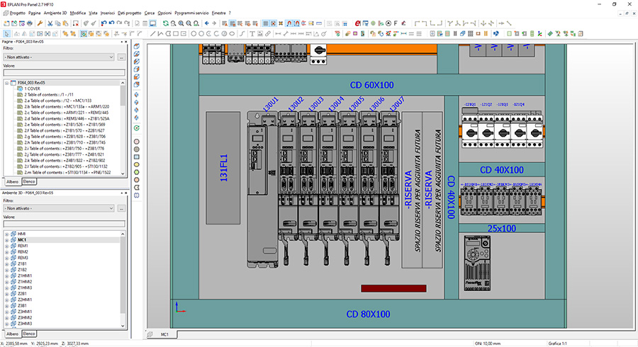Click the filter '...' button in Ambiente 3D
The height and width of the screenshot is (347, 638).
(x=122, y=208)
